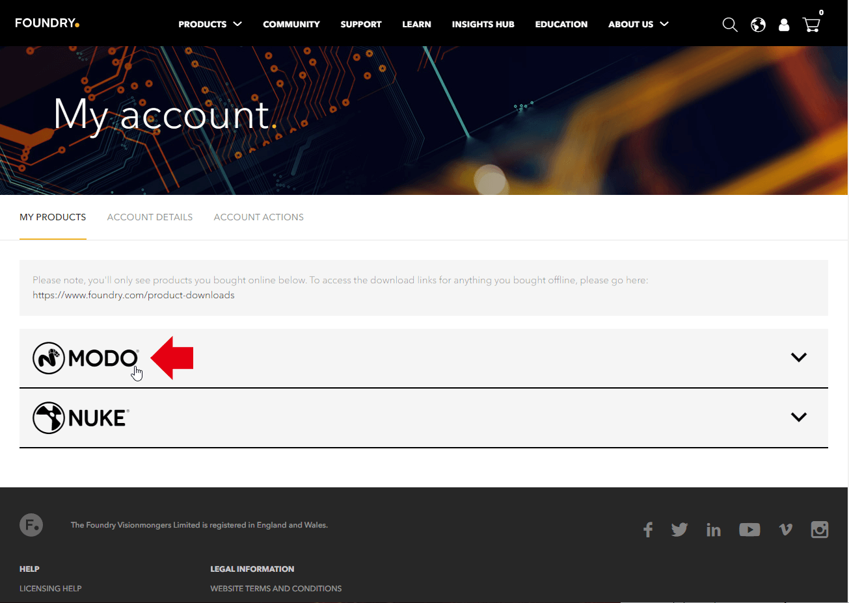Visit Foundry's Vimeo page icon
This screenshot has width=849, height=603.
click(786, 530)
